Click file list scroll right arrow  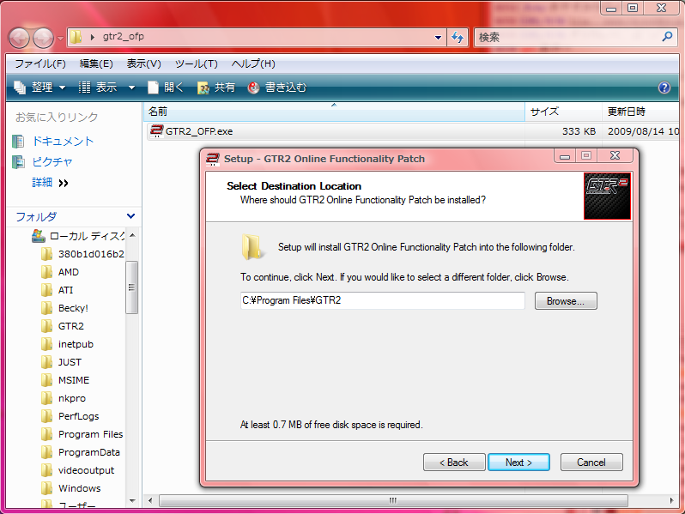tap(671, 500)
